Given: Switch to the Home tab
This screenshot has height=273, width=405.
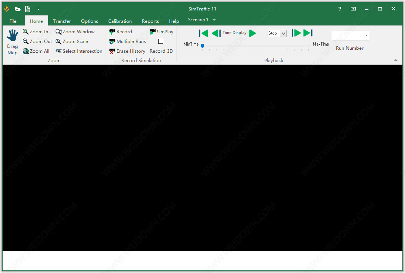Looking at the screenshot, I should point(37,21).
